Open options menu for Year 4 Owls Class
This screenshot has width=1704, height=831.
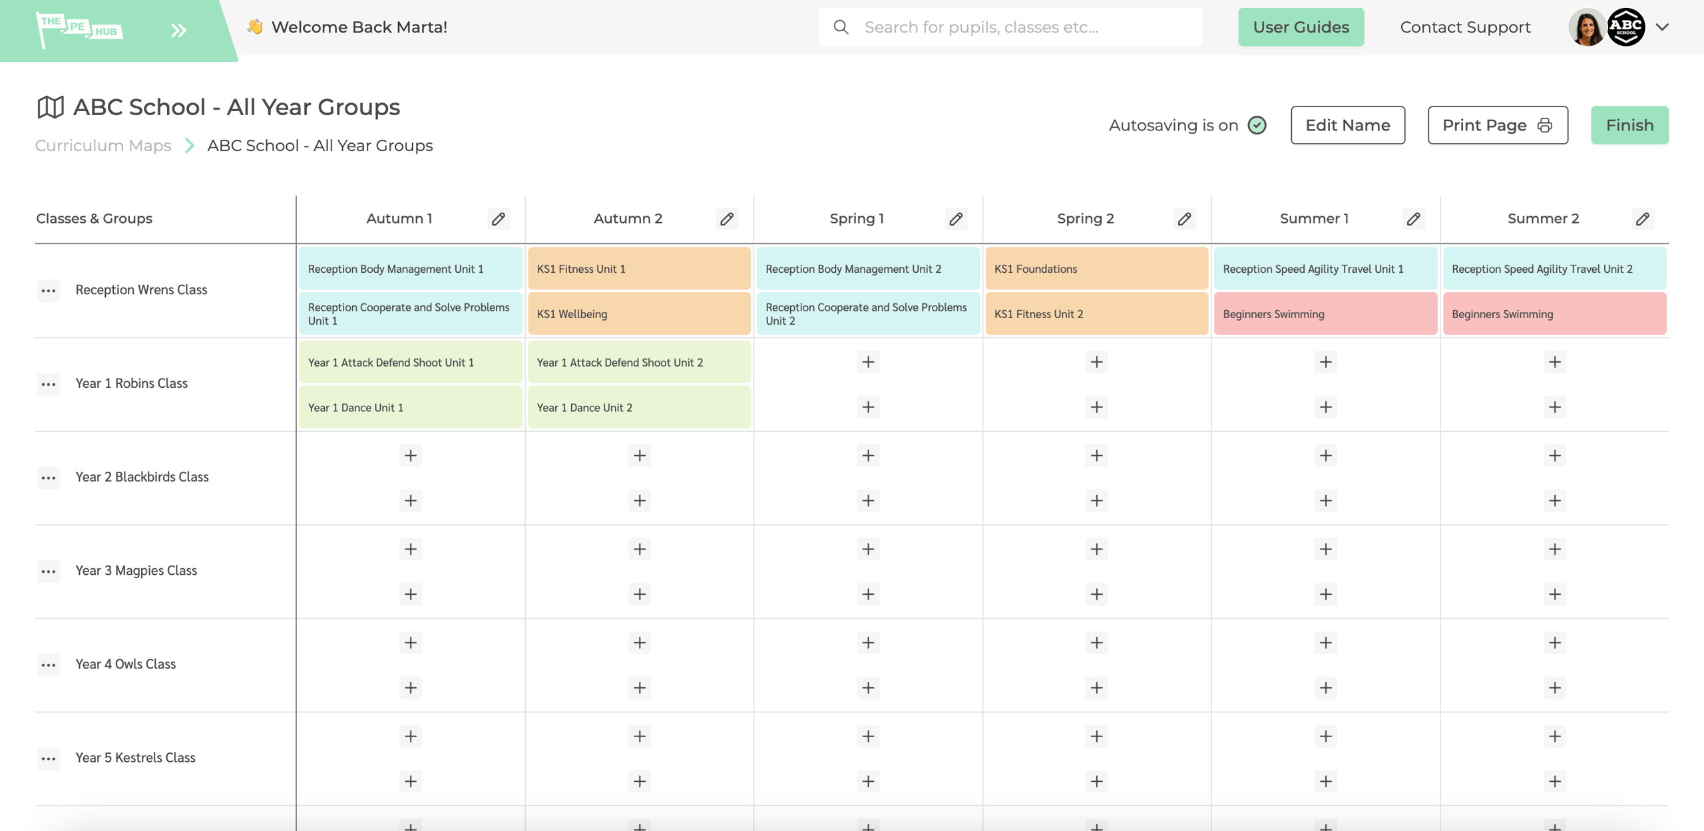click(x=48, y=665)
